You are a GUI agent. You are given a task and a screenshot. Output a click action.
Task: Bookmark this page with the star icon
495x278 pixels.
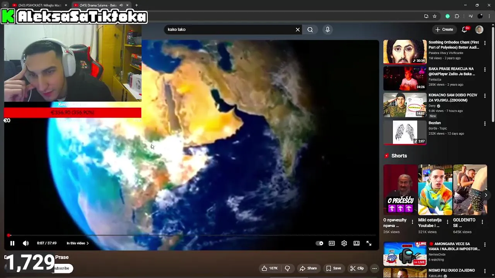tap(435, 16)
